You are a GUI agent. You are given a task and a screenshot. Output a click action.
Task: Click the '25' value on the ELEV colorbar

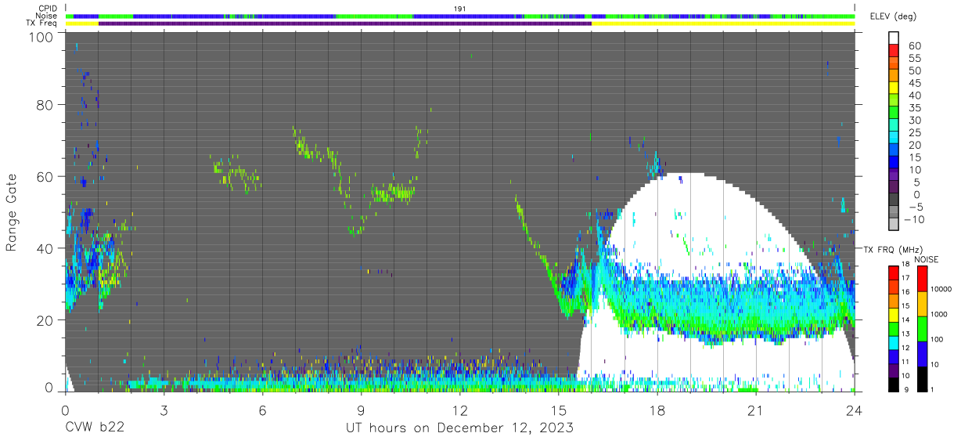(x=914, y=132)
